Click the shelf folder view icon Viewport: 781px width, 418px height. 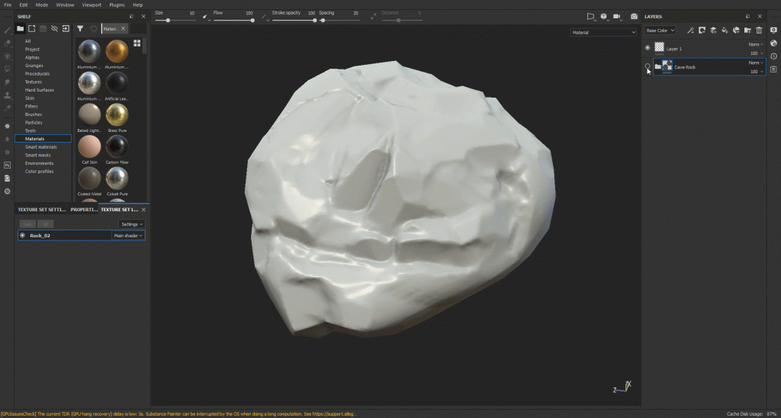coord(20,29)
